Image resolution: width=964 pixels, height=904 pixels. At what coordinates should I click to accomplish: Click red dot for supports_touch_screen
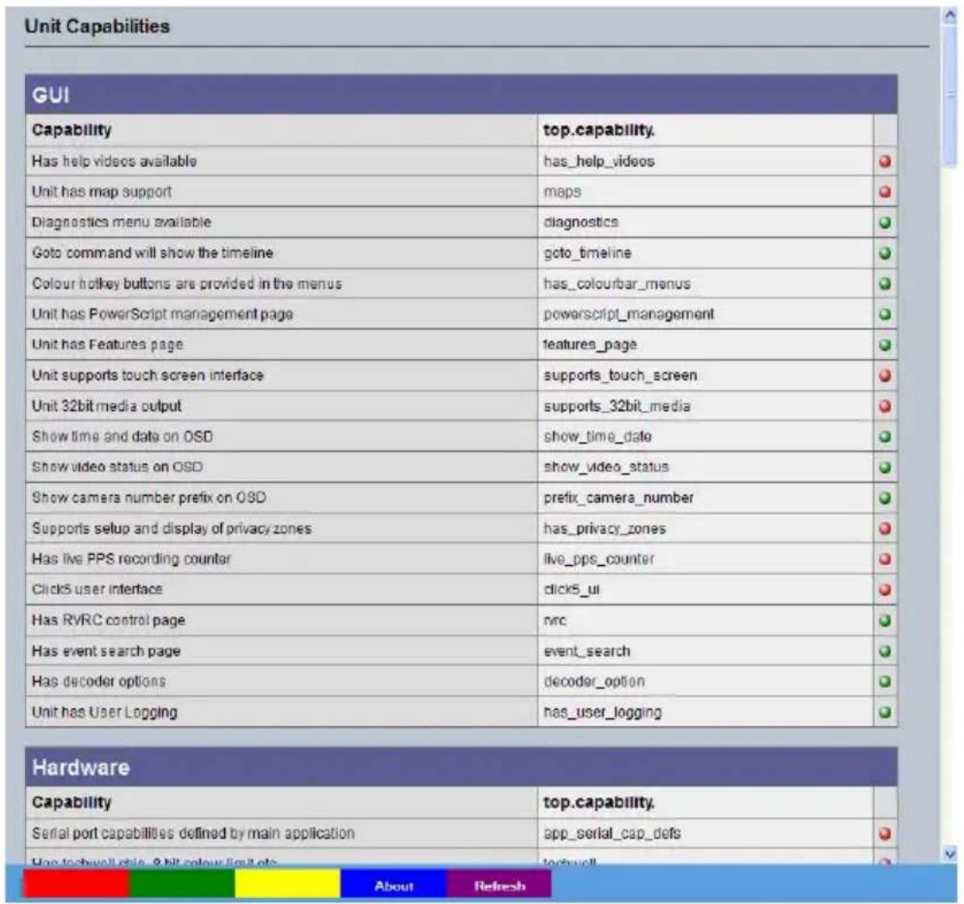(885, 376)
